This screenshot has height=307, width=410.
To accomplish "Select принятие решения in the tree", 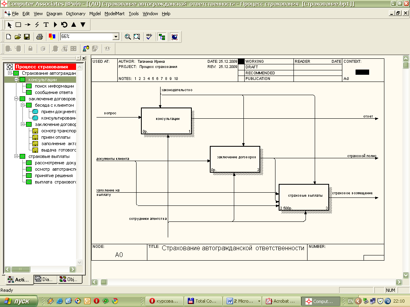I will pyautogui.click(x=54, y=175).
